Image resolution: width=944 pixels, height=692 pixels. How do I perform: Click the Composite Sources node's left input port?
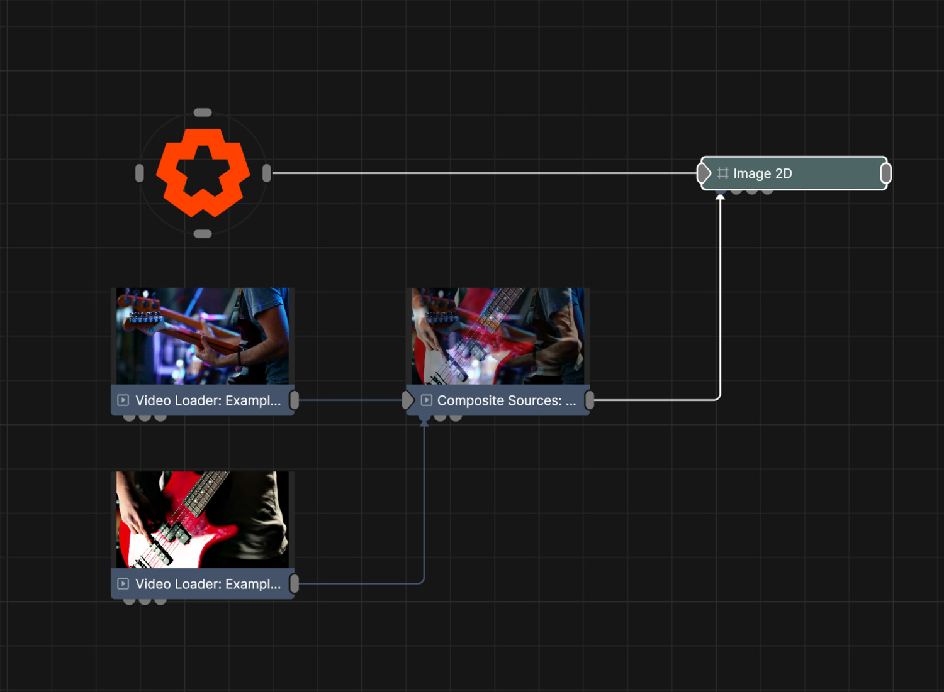pos(408,400)
